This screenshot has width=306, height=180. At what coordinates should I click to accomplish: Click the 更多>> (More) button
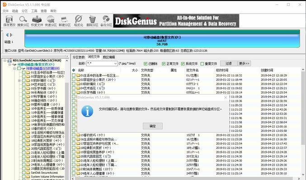point(244,63)
